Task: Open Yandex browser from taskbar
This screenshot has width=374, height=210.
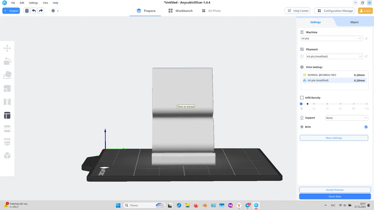Action: (x=239, y=205)
